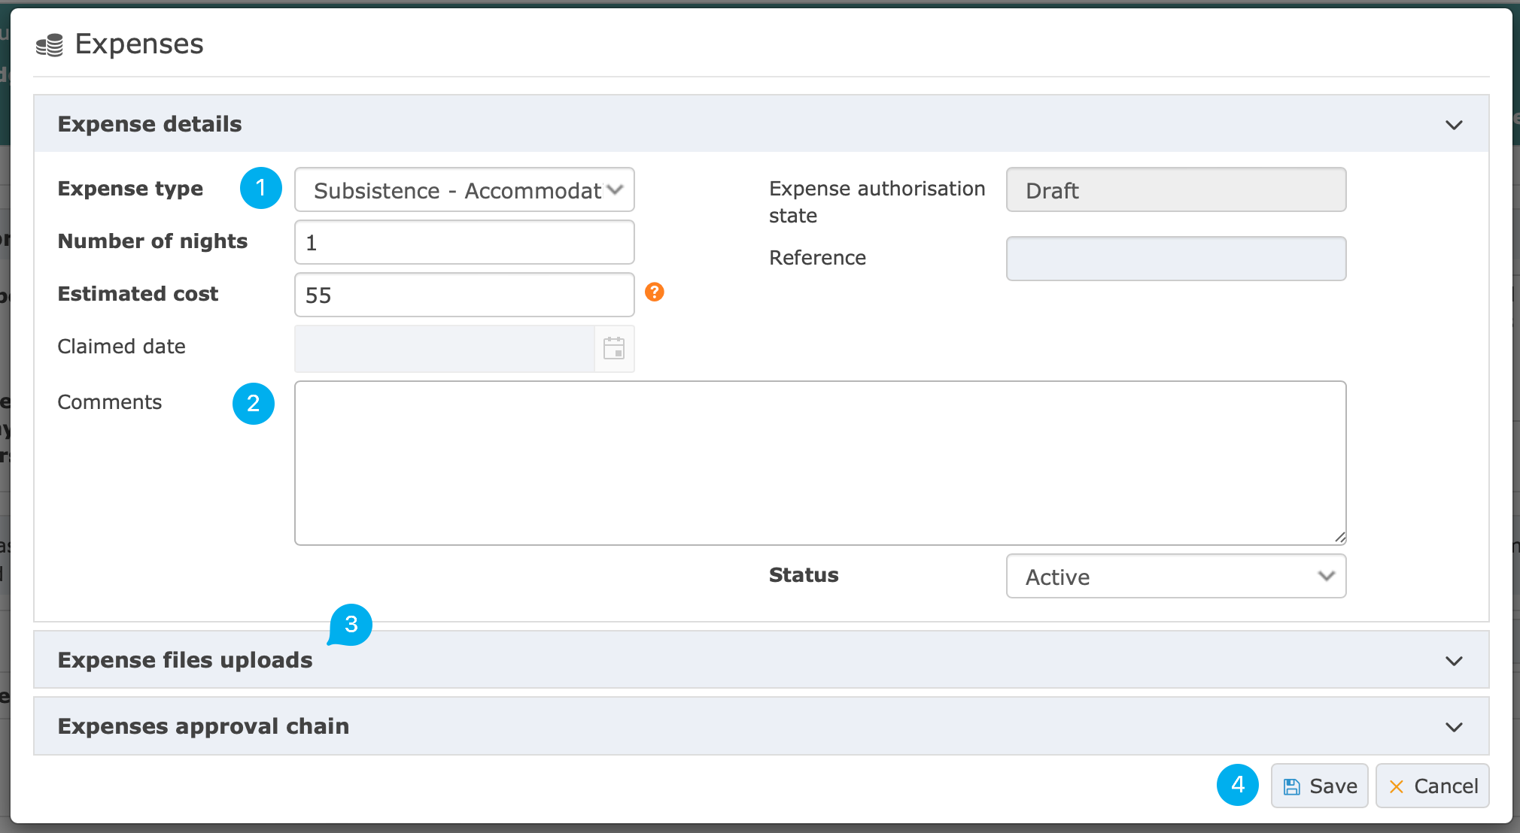Click inside the Comments text area
Image resolution: width=1520 pixels, height=833 pixels.
(x=820, y=462)
